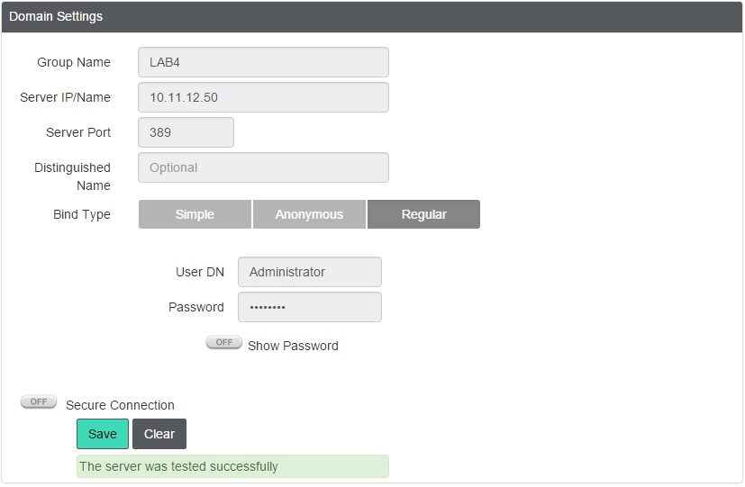Click the server tested successfully message
Image resolution: width=745 pixels, height=487 pixels.
coord(232,466)
